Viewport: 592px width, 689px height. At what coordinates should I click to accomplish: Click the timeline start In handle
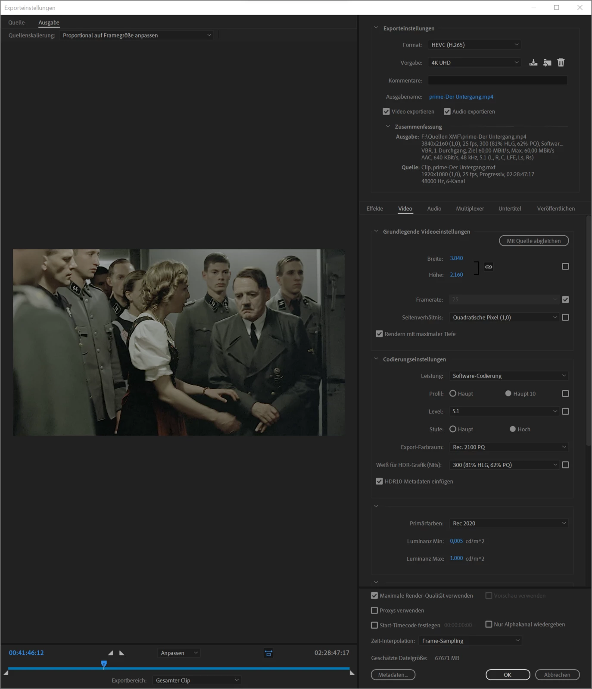click(6, 672)
